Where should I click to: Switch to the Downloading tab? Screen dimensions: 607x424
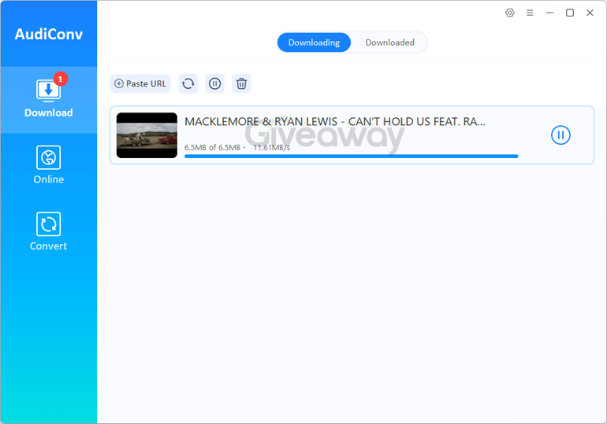(314, 42)
